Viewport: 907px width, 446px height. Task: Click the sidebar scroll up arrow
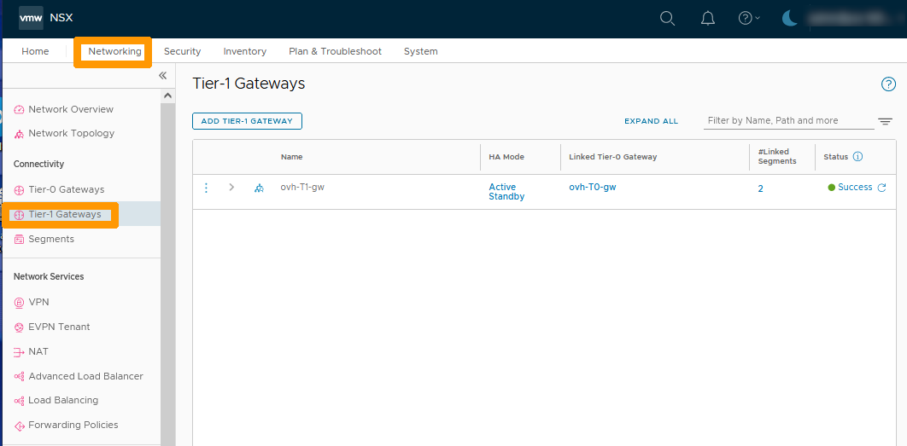tap(167, 96)
